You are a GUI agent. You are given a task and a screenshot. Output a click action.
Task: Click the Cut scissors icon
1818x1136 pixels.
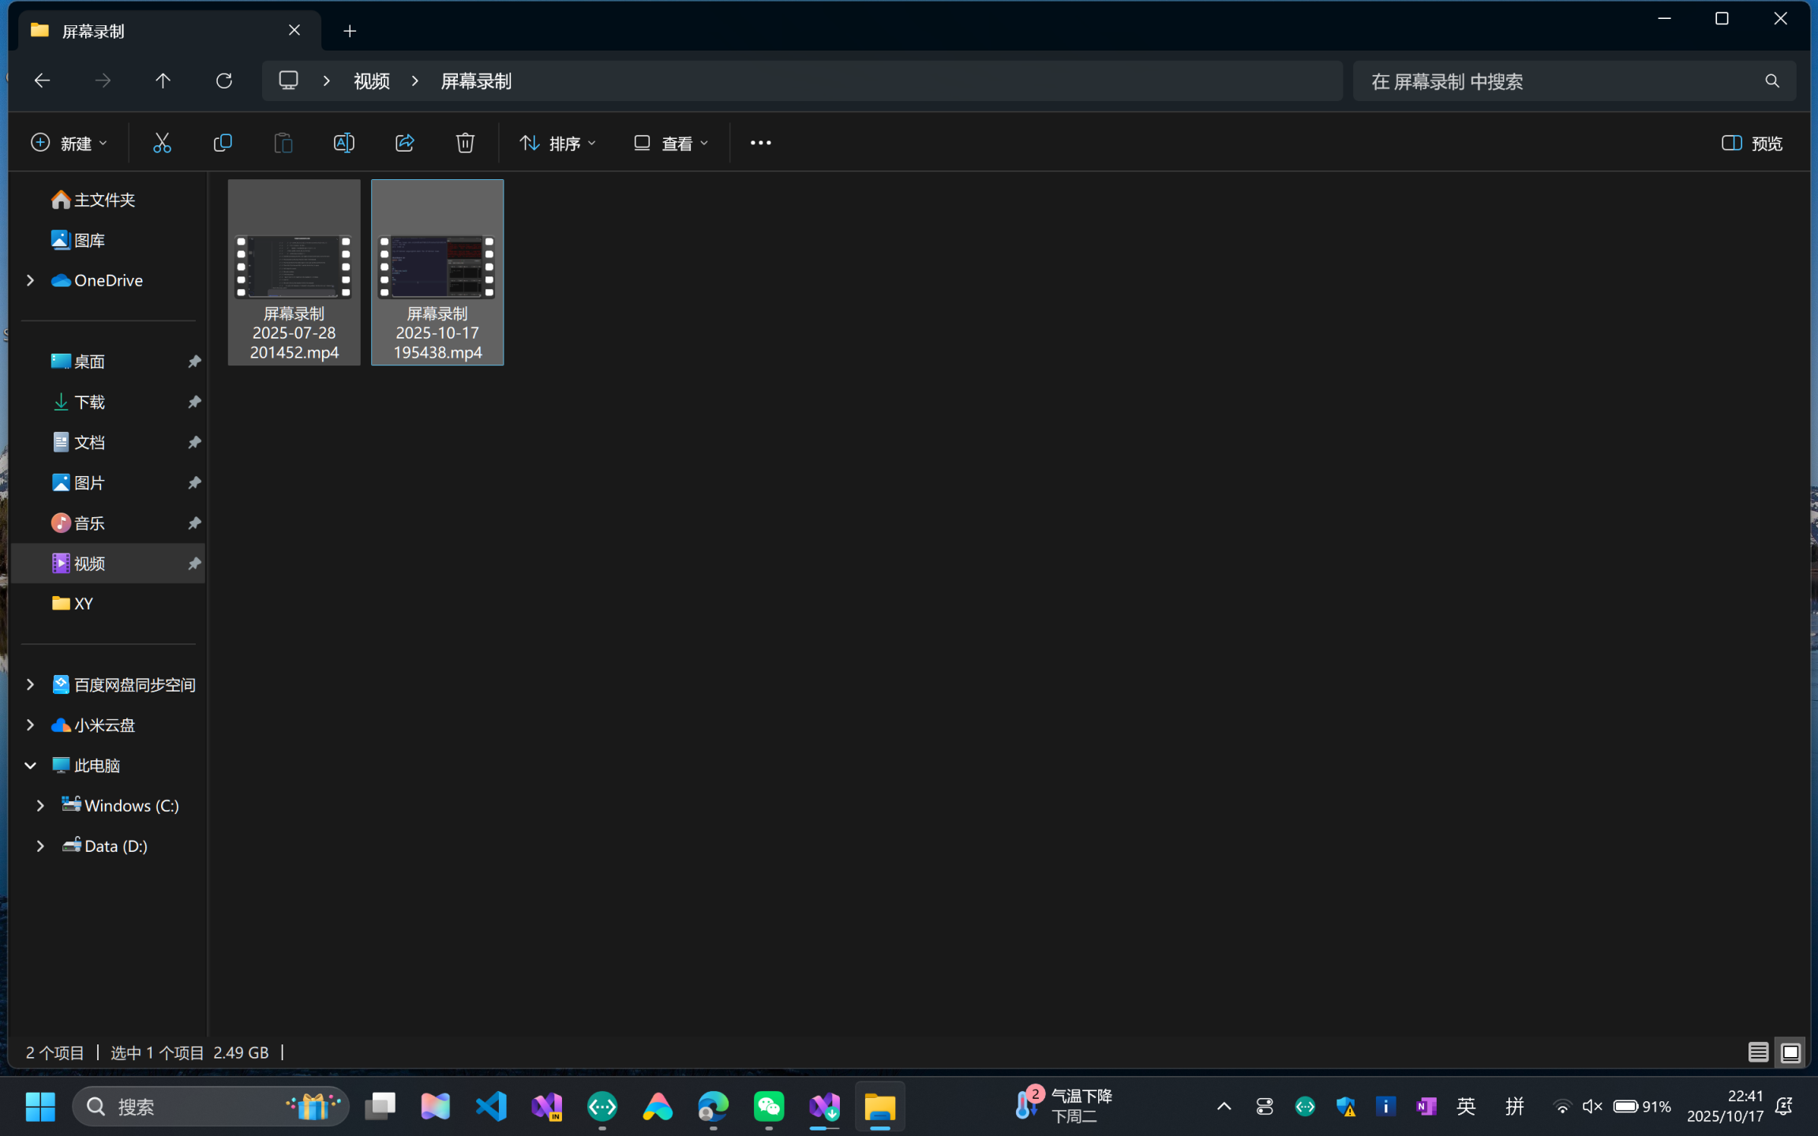pos(162,143)
